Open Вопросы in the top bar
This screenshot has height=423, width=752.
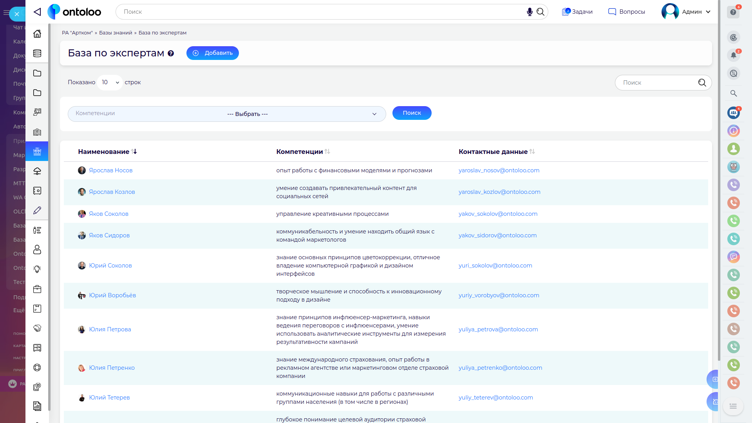(627, 12)
